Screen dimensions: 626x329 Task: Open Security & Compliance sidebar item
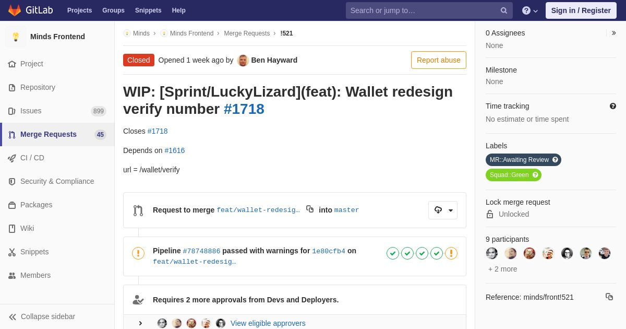click(x=57, y=181)
